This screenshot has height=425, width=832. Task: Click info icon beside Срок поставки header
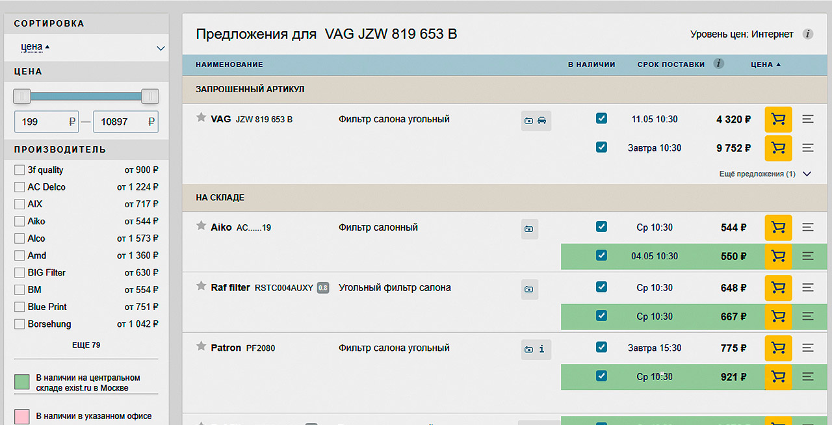point(718,64)
